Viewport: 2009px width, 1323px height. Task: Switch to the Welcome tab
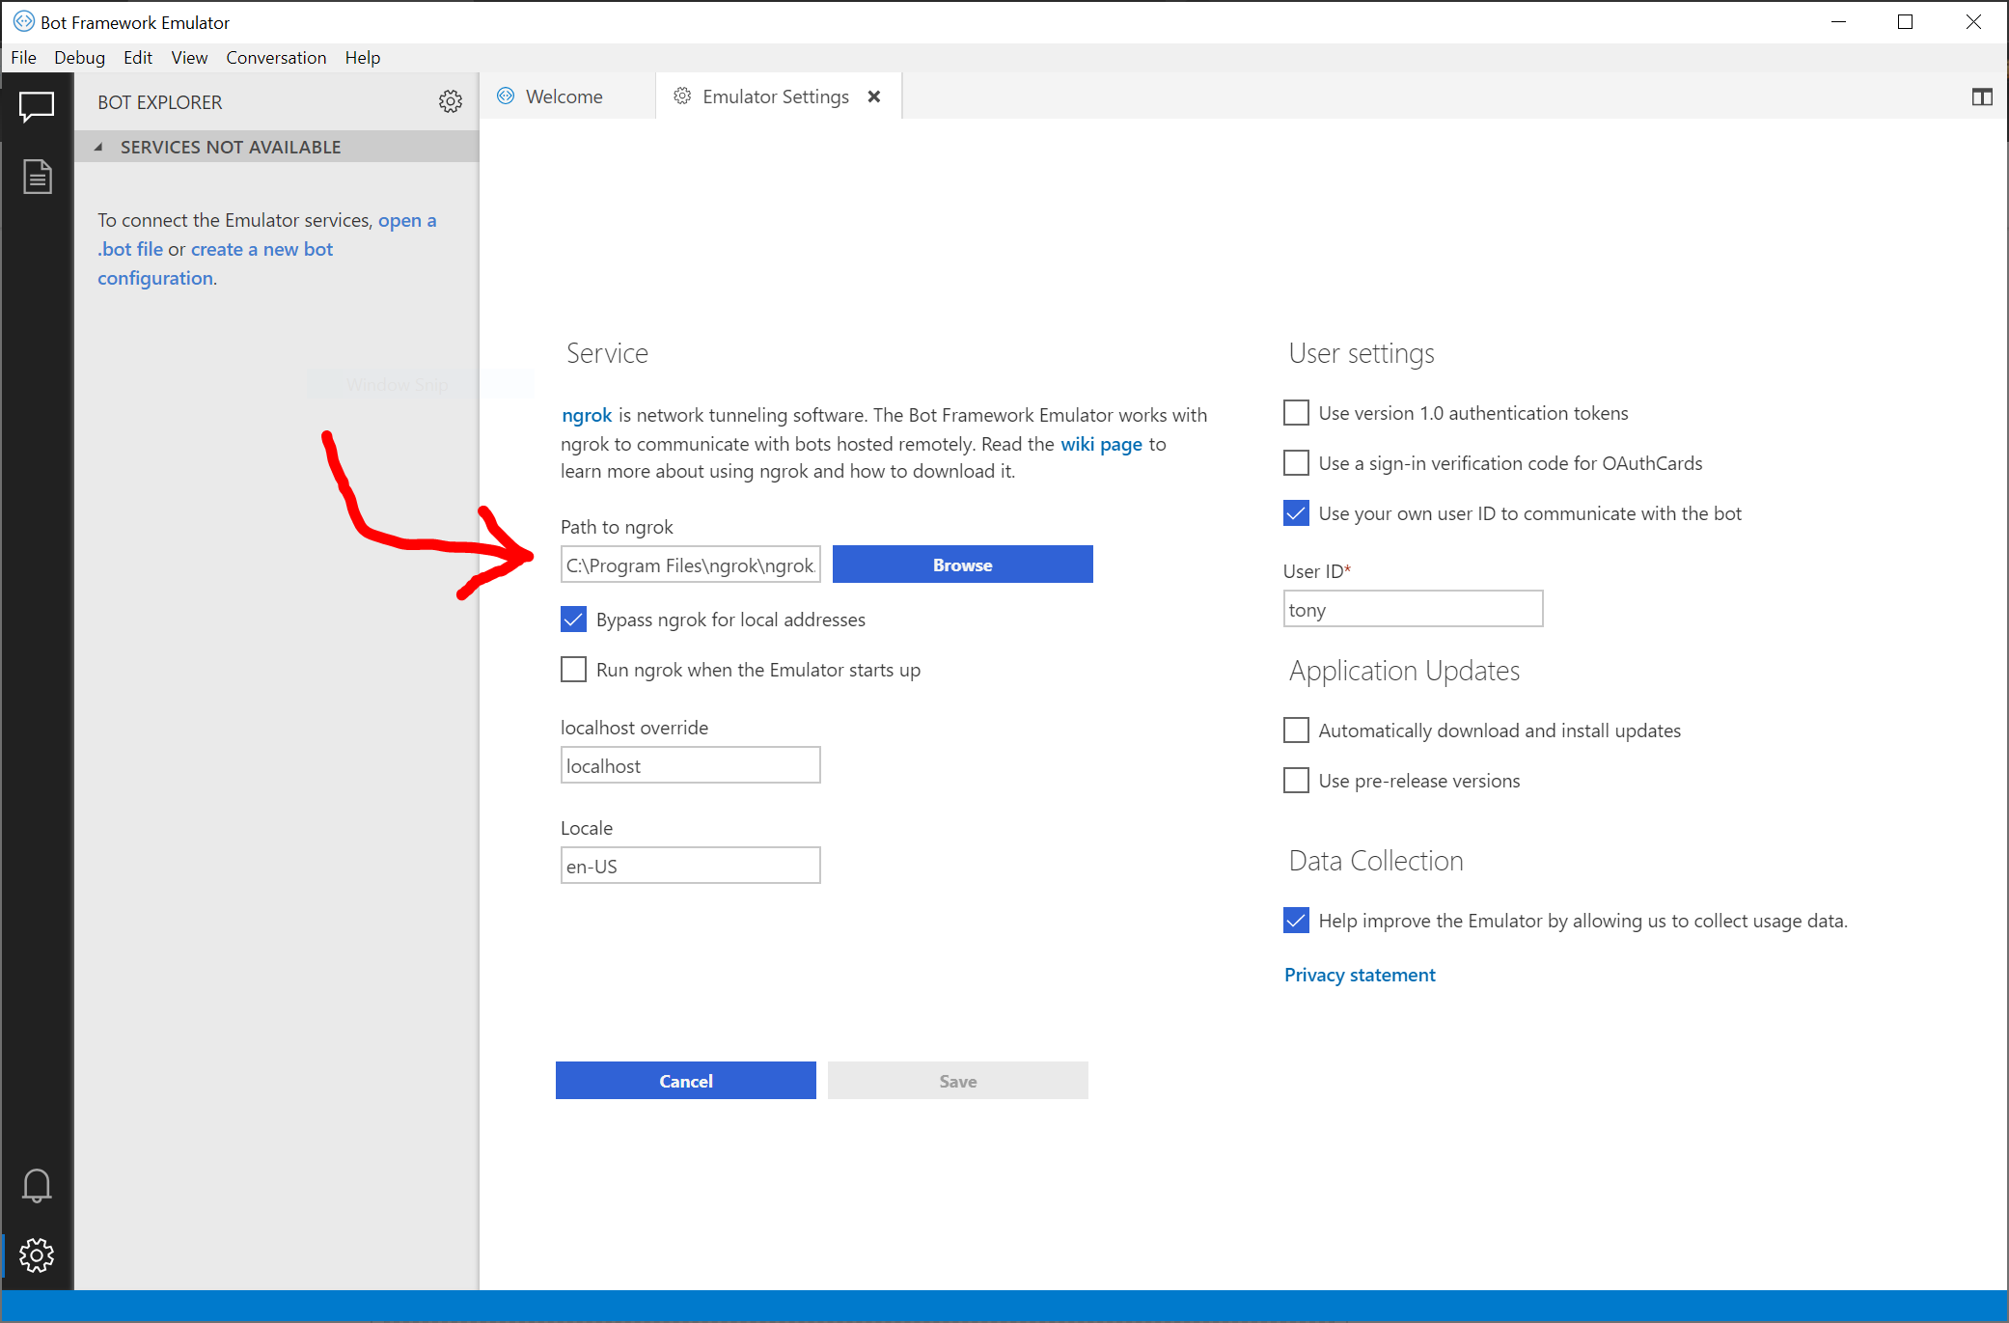(564, 96)
